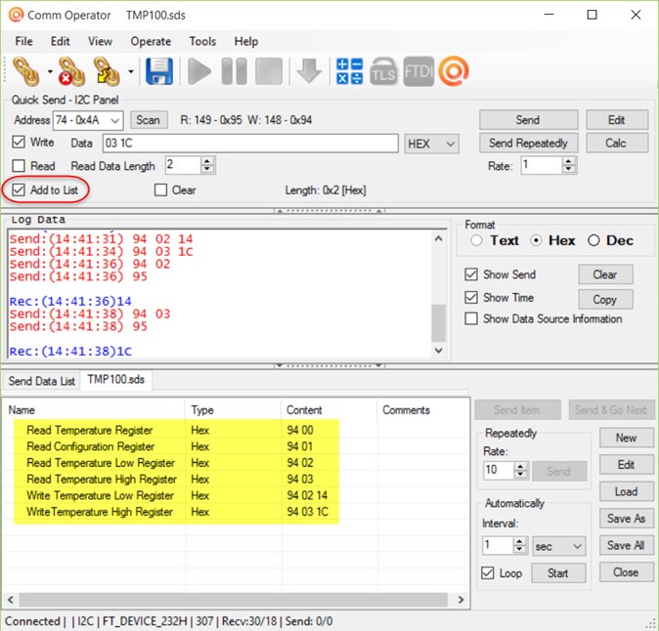659x631 pixels.
Task: Click the floppy disk save icon
Action: point(159,71)
